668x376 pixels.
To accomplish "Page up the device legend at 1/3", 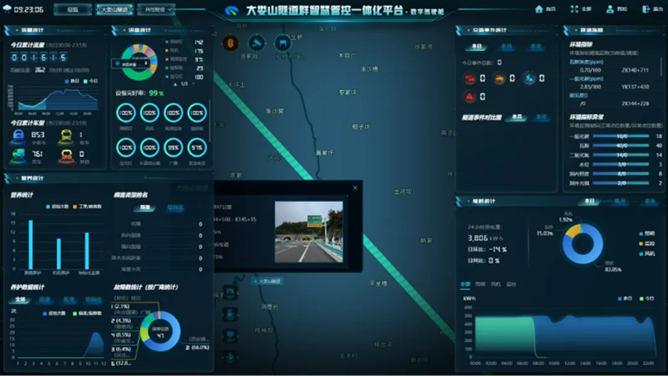I will [175, 84].
